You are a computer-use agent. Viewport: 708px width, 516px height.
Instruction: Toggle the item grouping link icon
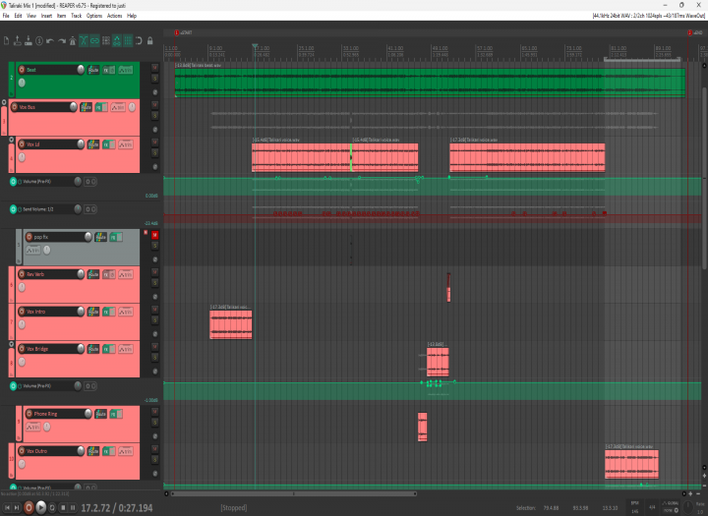coord(94,41)
